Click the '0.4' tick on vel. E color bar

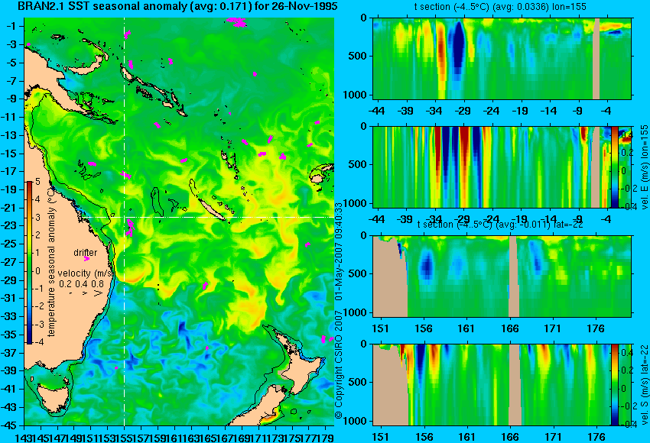(627, 134)
